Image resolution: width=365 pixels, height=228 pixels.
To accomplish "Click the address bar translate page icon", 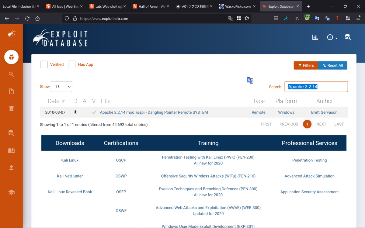I will pos(231,19).
